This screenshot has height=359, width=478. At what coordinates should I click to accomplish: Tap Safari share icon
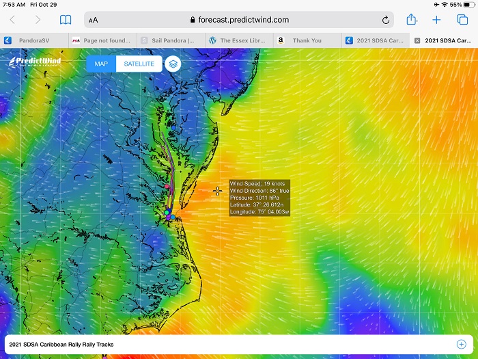[411, 20]
